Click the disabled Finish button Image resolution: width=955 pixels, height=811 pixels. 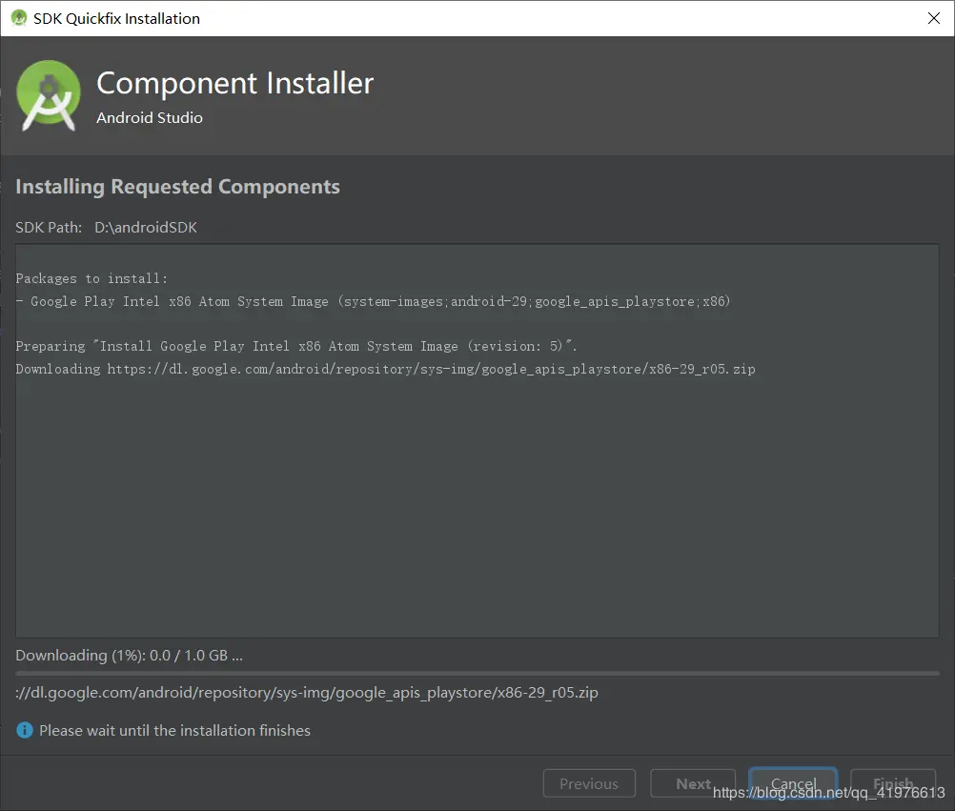tap(893, 783)
